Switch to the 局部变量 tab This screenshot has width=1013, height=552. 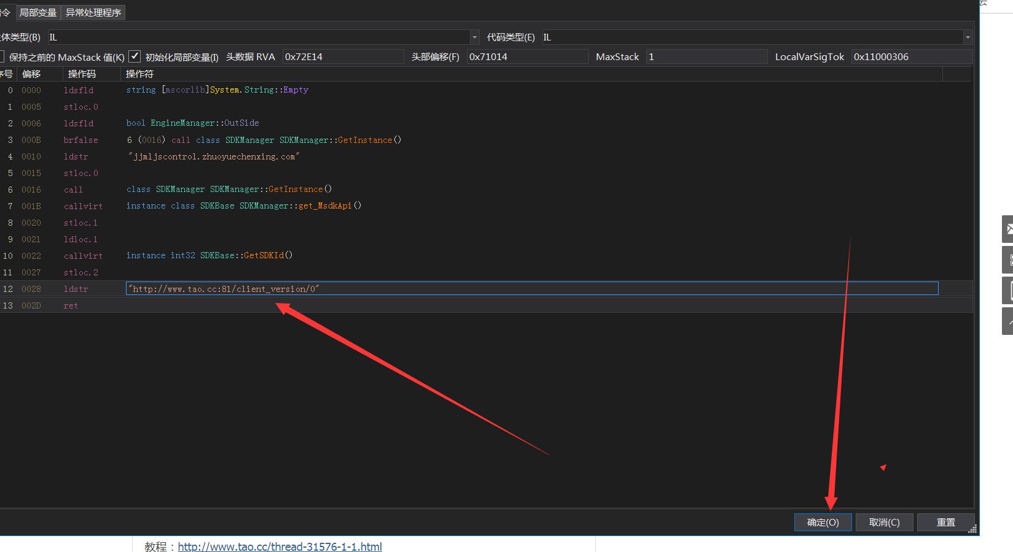[x=38, y=12]
